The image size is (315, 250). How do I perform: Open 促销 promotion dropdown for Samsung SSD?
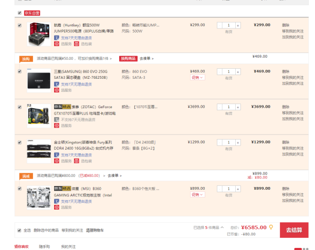pyautogui.click(x=197, y=77)
